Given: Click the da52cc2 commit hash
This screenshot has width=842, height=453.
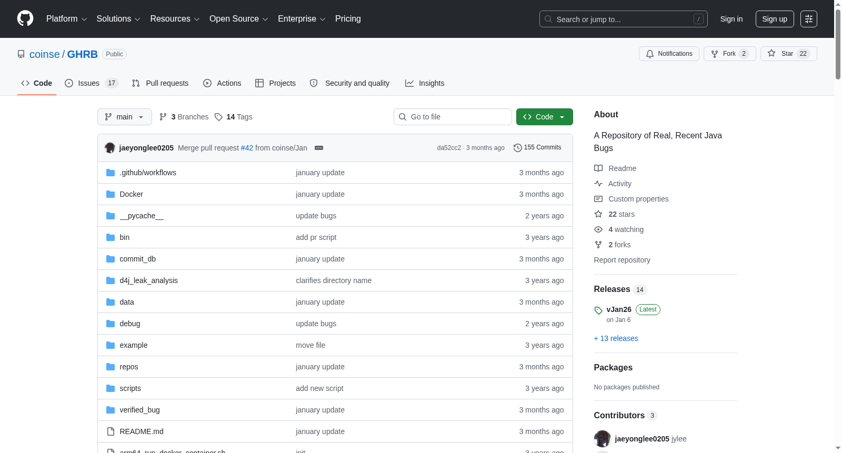Looking at the screenshot, I should [449, 148].
